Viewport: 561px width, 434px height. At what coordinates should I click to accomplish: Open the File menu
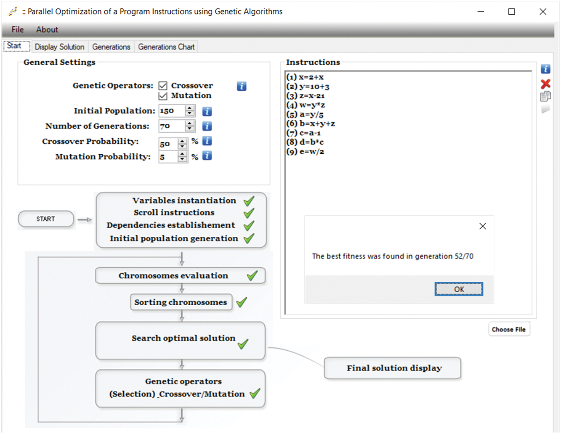point(17,29)
